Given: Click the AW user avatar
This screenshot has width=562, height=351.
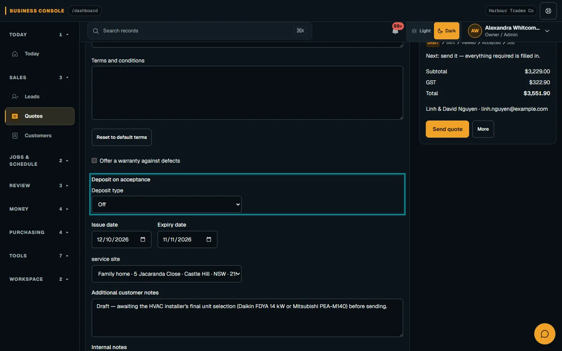Looking at the screenshot, I should click(x=475, y=31).
